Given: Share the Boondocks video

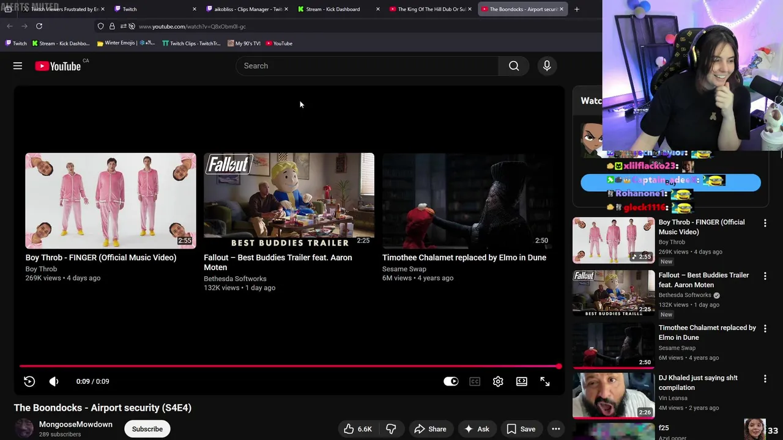Looking at the screenshot, I should click(430, 429).
